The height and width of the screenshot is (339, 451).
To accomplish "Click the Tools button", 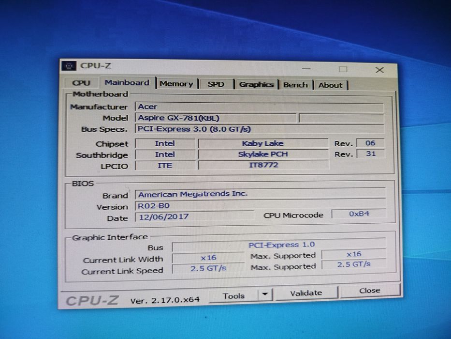I will pos(233,296).
